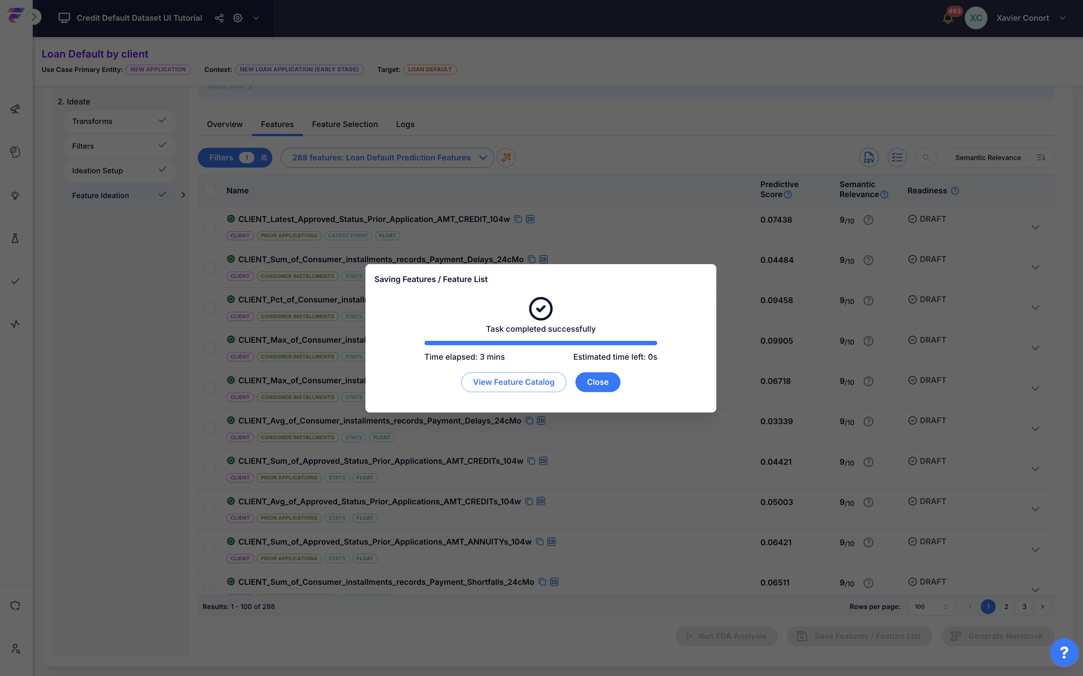Click the head-brain icon in sidebar
Viewport: 1083px width, 676px height.
(x=15, y=152)
